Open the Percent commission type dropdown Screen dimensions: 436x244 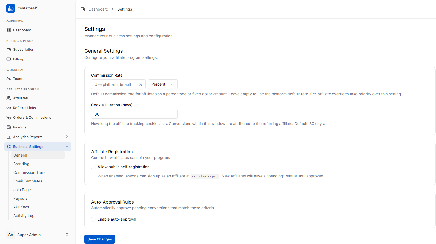163,84
